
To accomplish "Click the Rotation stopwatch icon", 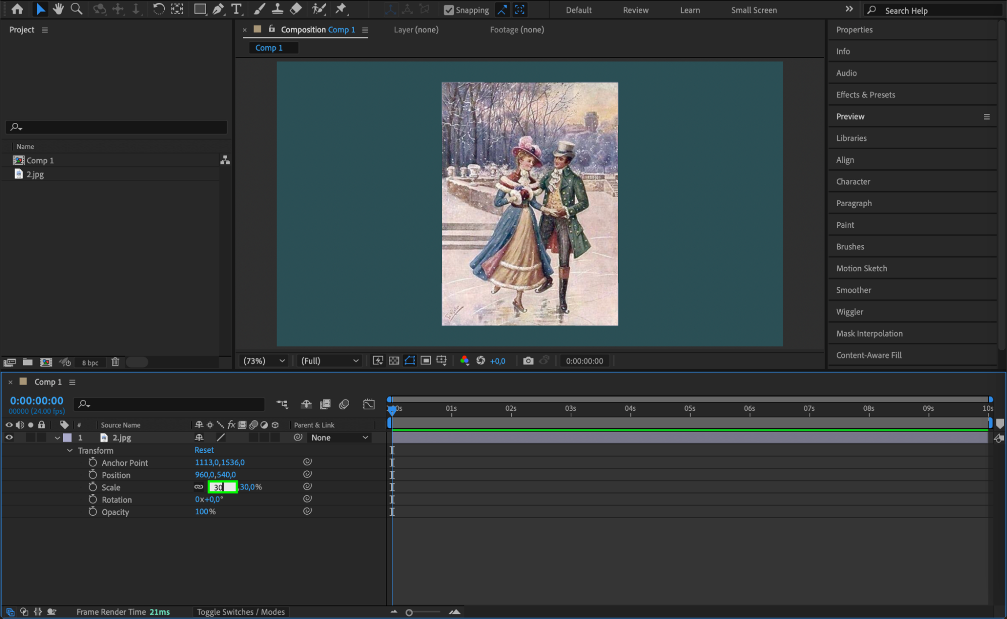I will pos(93,499).
